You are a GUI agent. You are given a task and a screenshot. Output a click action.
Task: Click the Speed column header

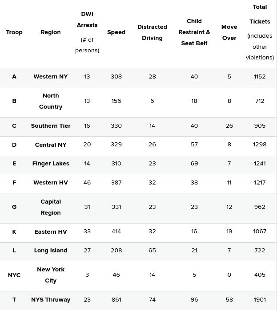pyautogui.click(x=116, y=32)
